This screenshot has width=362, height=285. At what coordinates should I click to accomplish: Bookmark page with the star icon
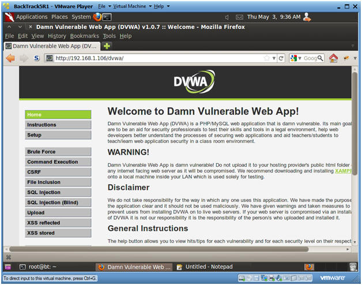point(267,58)
